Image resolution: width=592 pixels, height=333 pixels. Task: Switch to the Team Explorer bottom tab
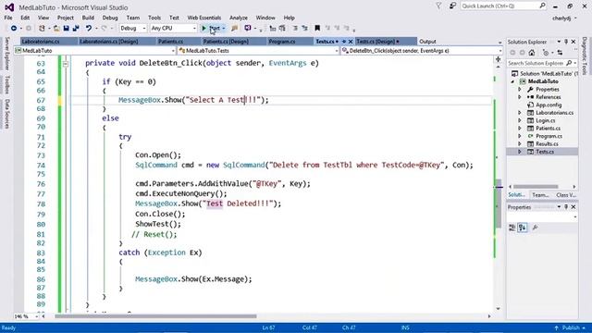tap(540, 195)
